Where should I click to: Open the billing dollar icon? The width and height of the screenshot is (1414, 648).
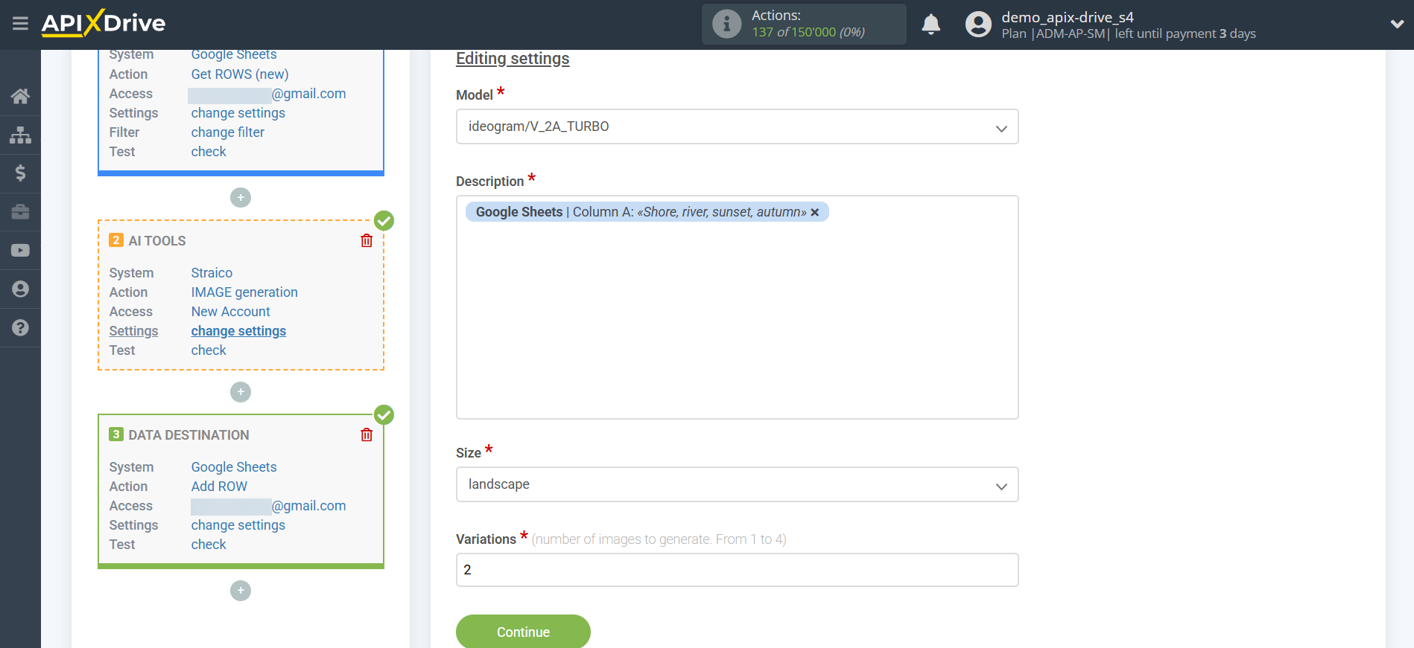click(20, 173)
